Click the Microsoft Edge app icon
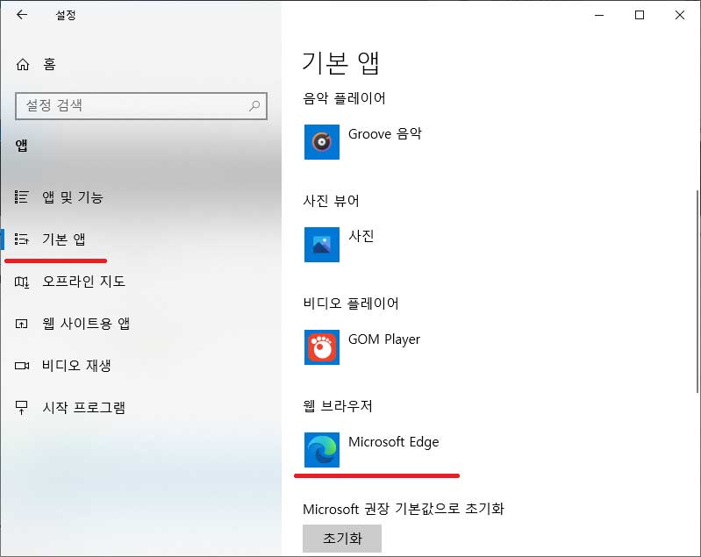 point(322,450)
